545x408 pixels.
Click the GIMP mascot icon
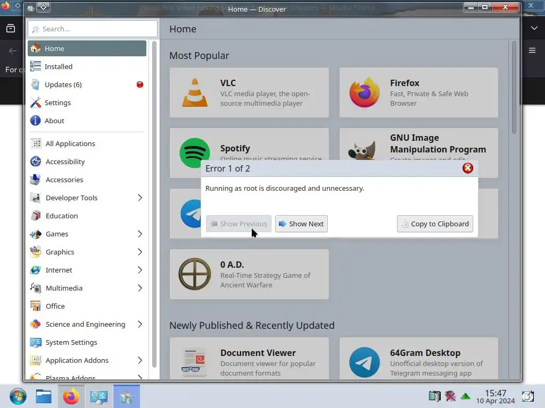pyautogui.click(x=362, y=150)
